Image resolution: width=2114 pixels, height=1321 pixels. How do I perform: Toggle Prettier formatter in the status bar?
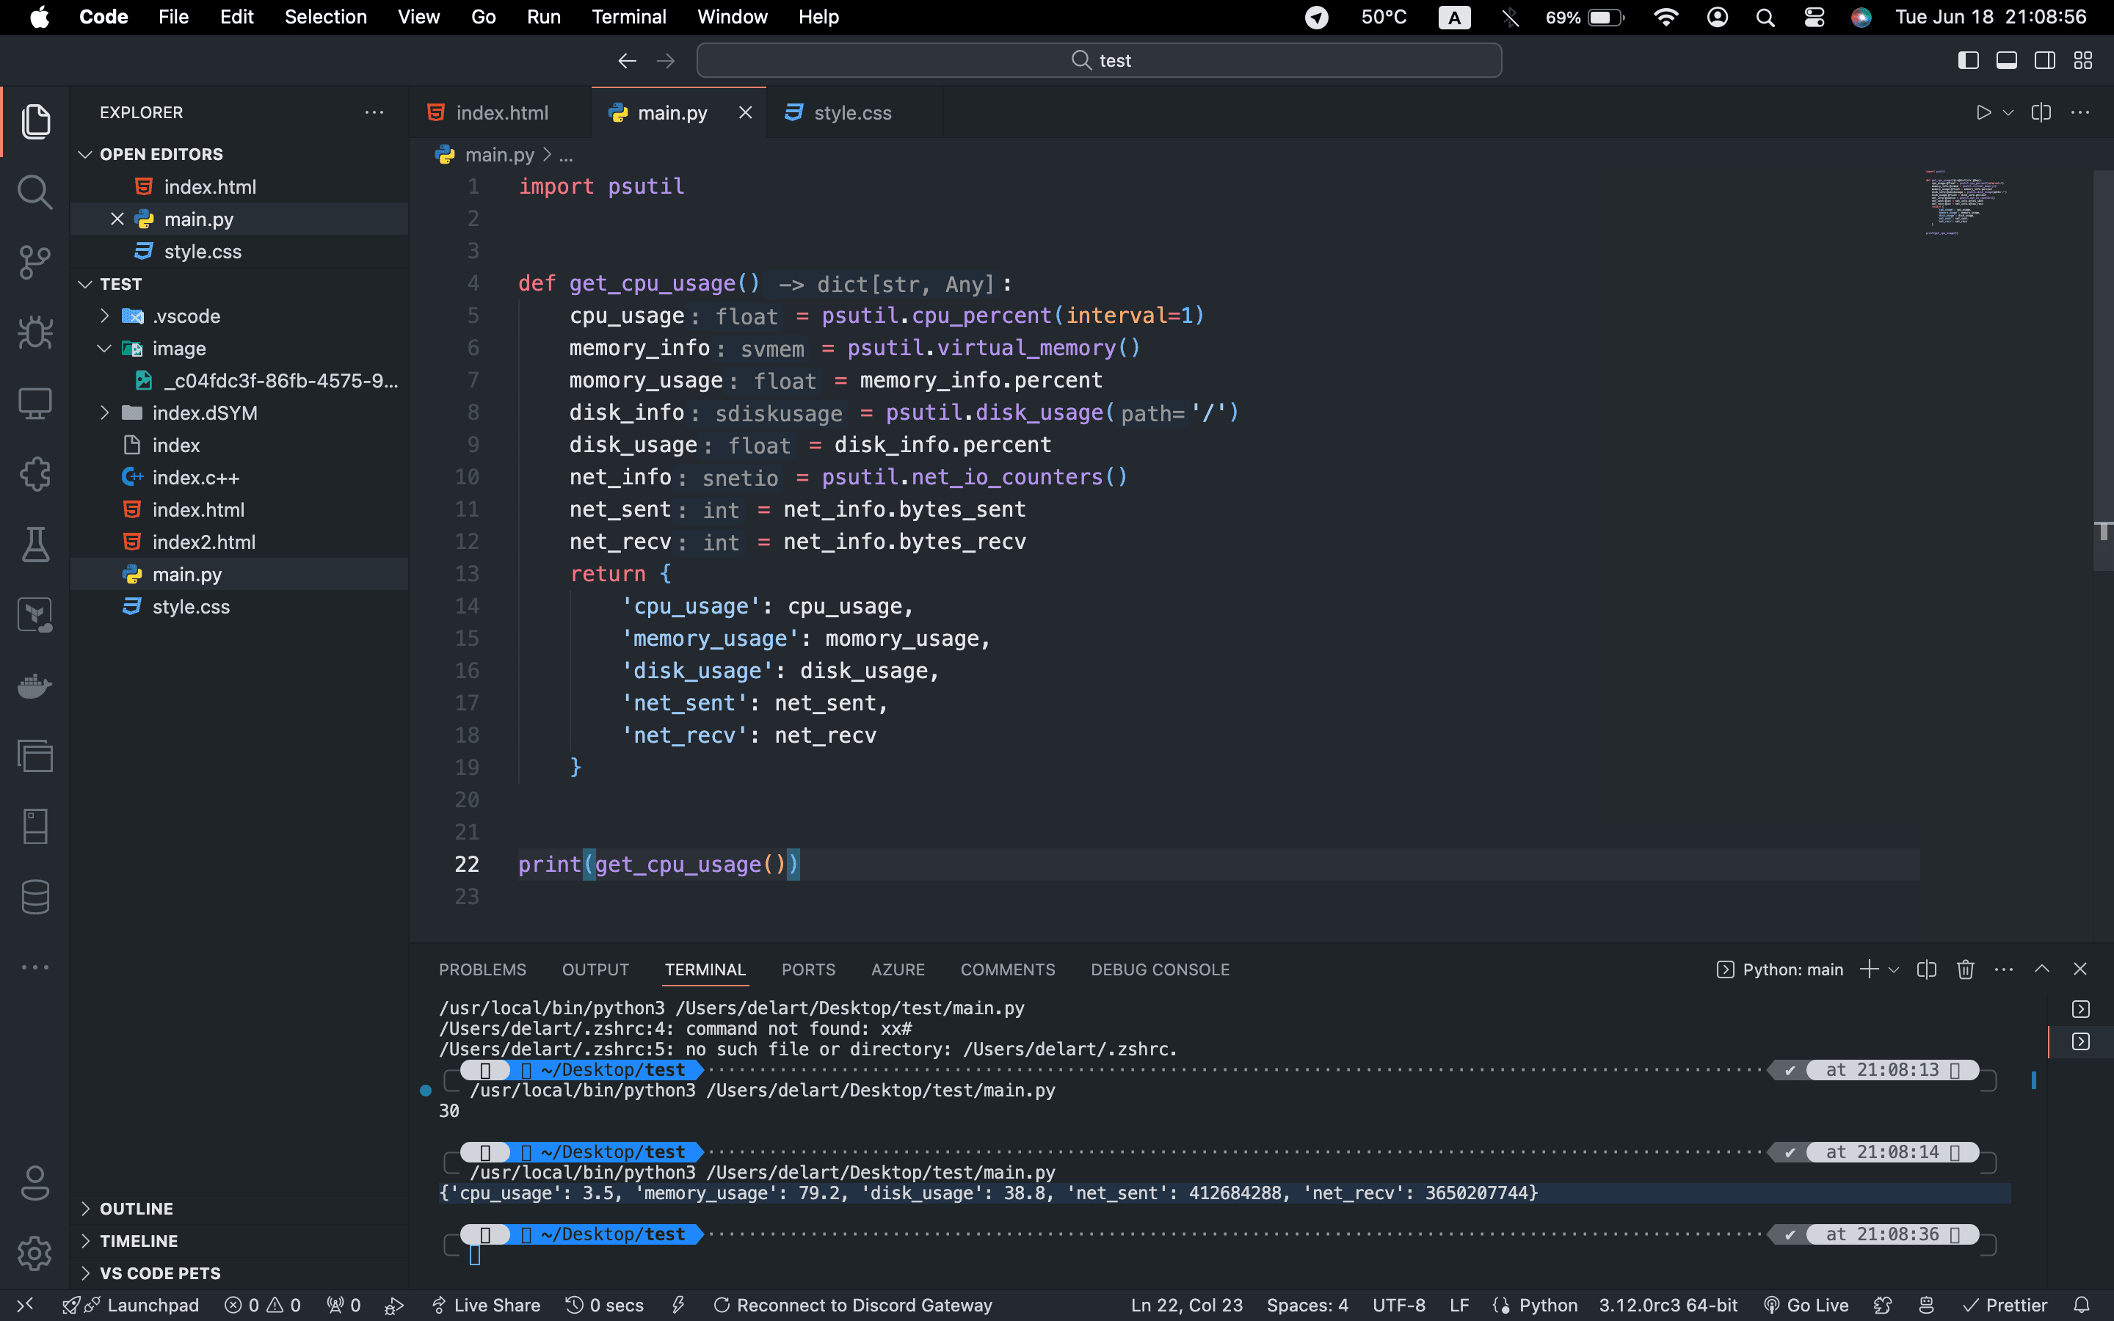click(x=2005, y=1304)
